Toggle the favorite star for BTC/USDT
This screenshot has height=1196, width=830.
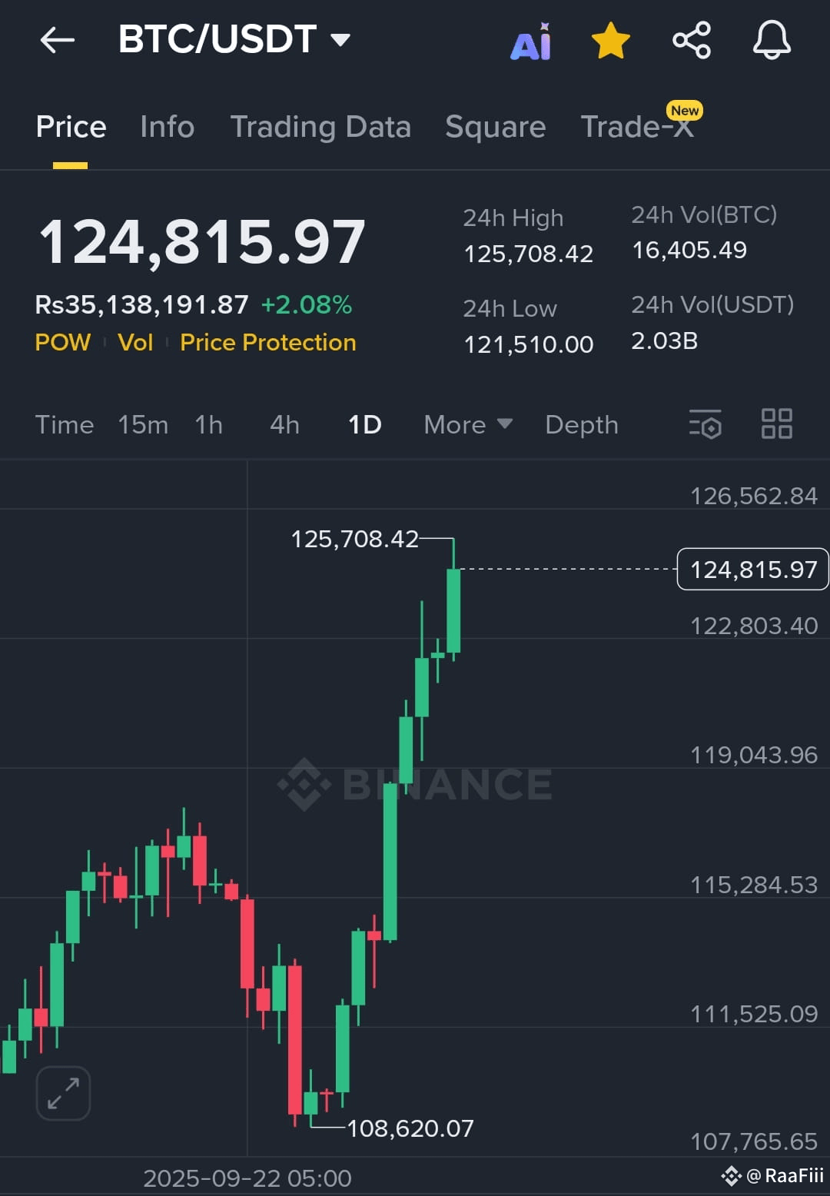pos(611,41)
